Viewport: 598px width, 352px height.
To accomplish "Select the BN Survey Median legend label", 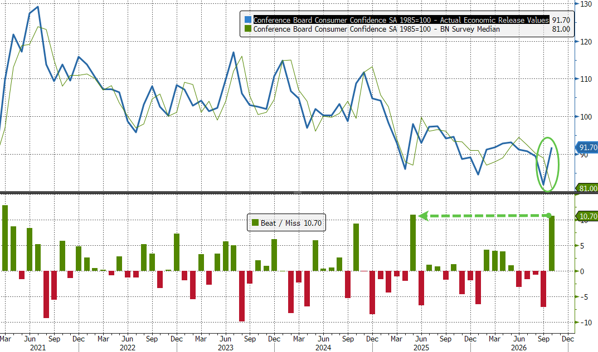I will [376, 29].
